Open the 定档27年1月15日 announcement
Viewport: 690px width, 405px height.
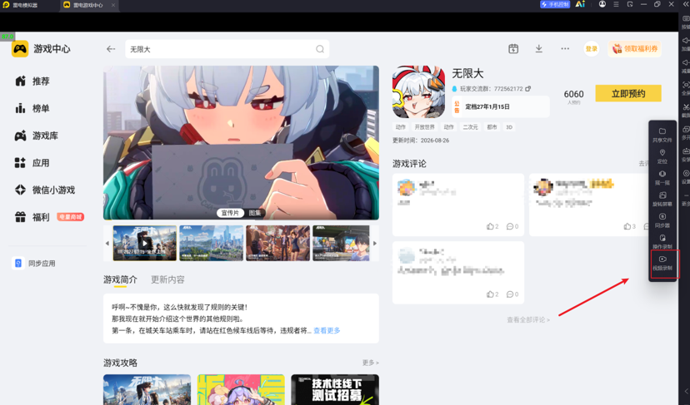point(501,106)
